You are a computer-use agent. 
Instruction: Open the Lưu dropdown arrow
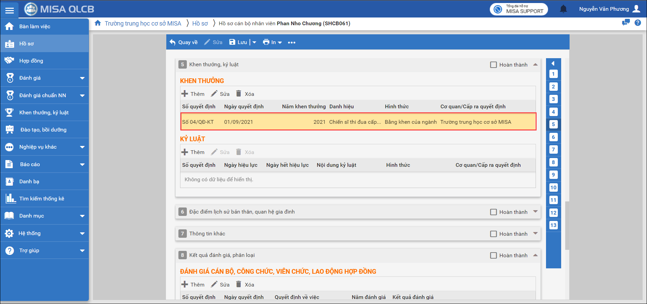[254, 42]
